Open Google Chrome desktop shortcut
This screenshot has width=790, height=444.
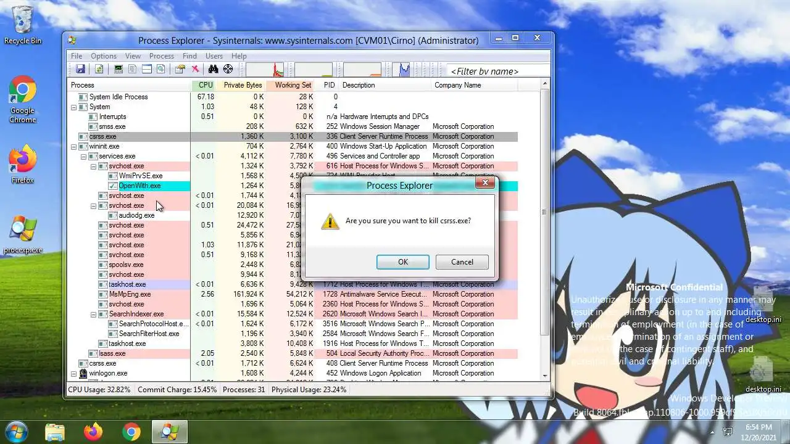click(x=23, y=99)
